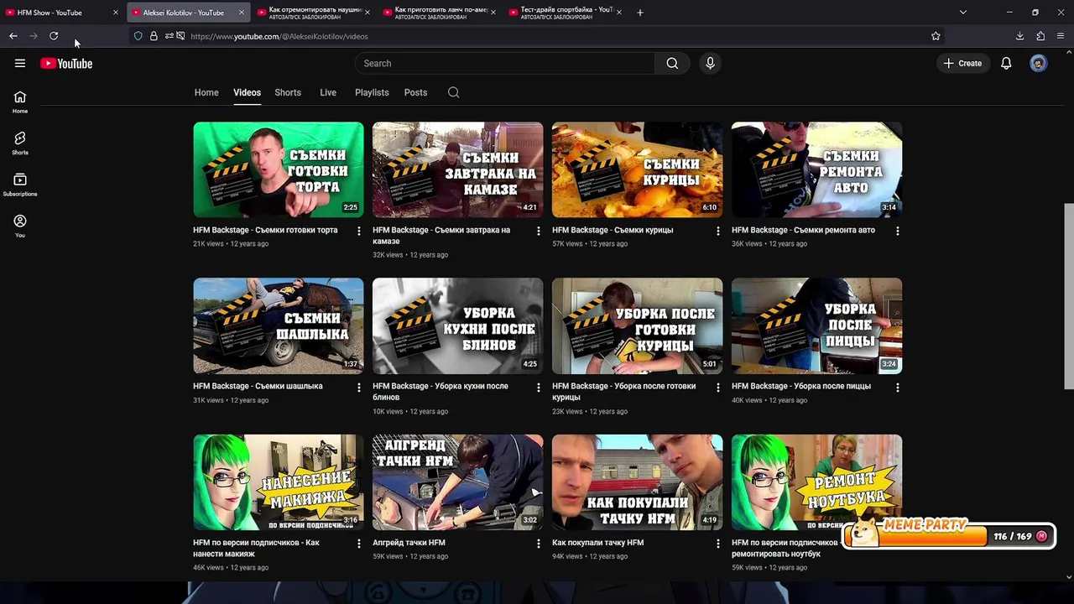Open the account avatar menu
The height and width of the screenshot is (604, 1074).
coord(1039,63)
